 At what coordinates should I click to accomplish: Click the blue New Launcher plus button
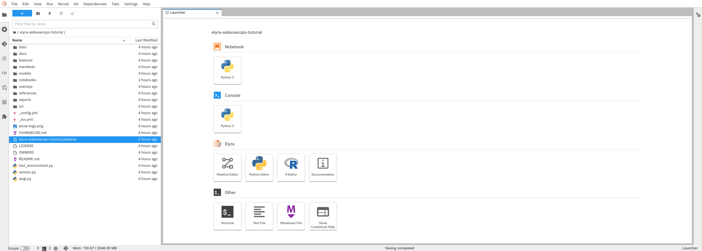[x=22, y=13]
